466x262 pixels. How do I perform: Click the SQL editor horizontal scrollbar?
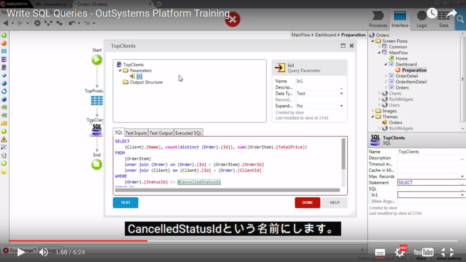point(227,190)
